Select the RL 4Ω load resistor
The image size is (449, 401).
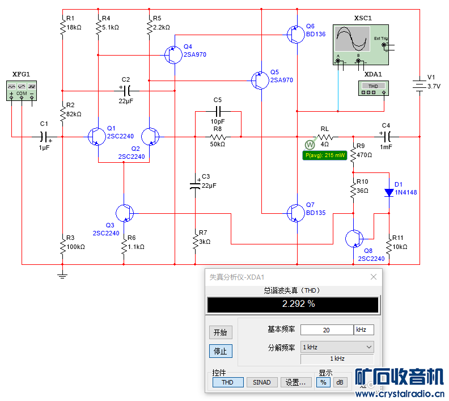(x=325, y=137)
